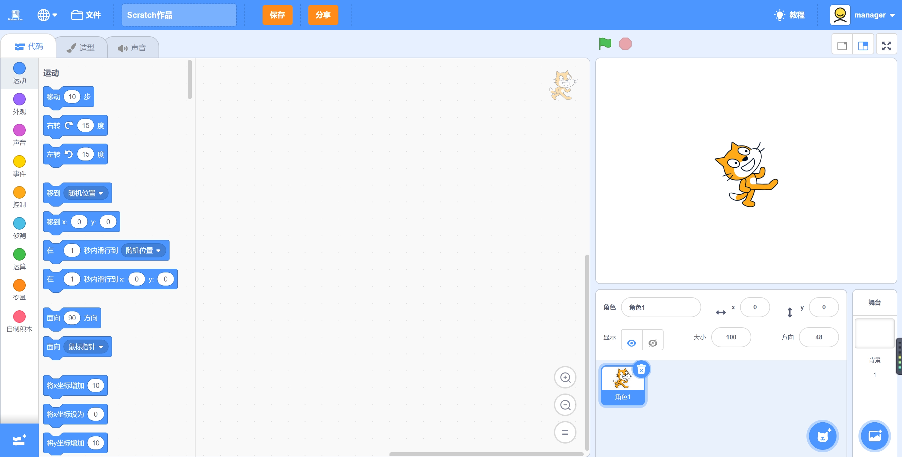Image resolution: width=902 pixels, height=457 pixels.
Task: Open 随机位置 dropdown in 秒内滑行到 block
Action: [x=143, y=250]
